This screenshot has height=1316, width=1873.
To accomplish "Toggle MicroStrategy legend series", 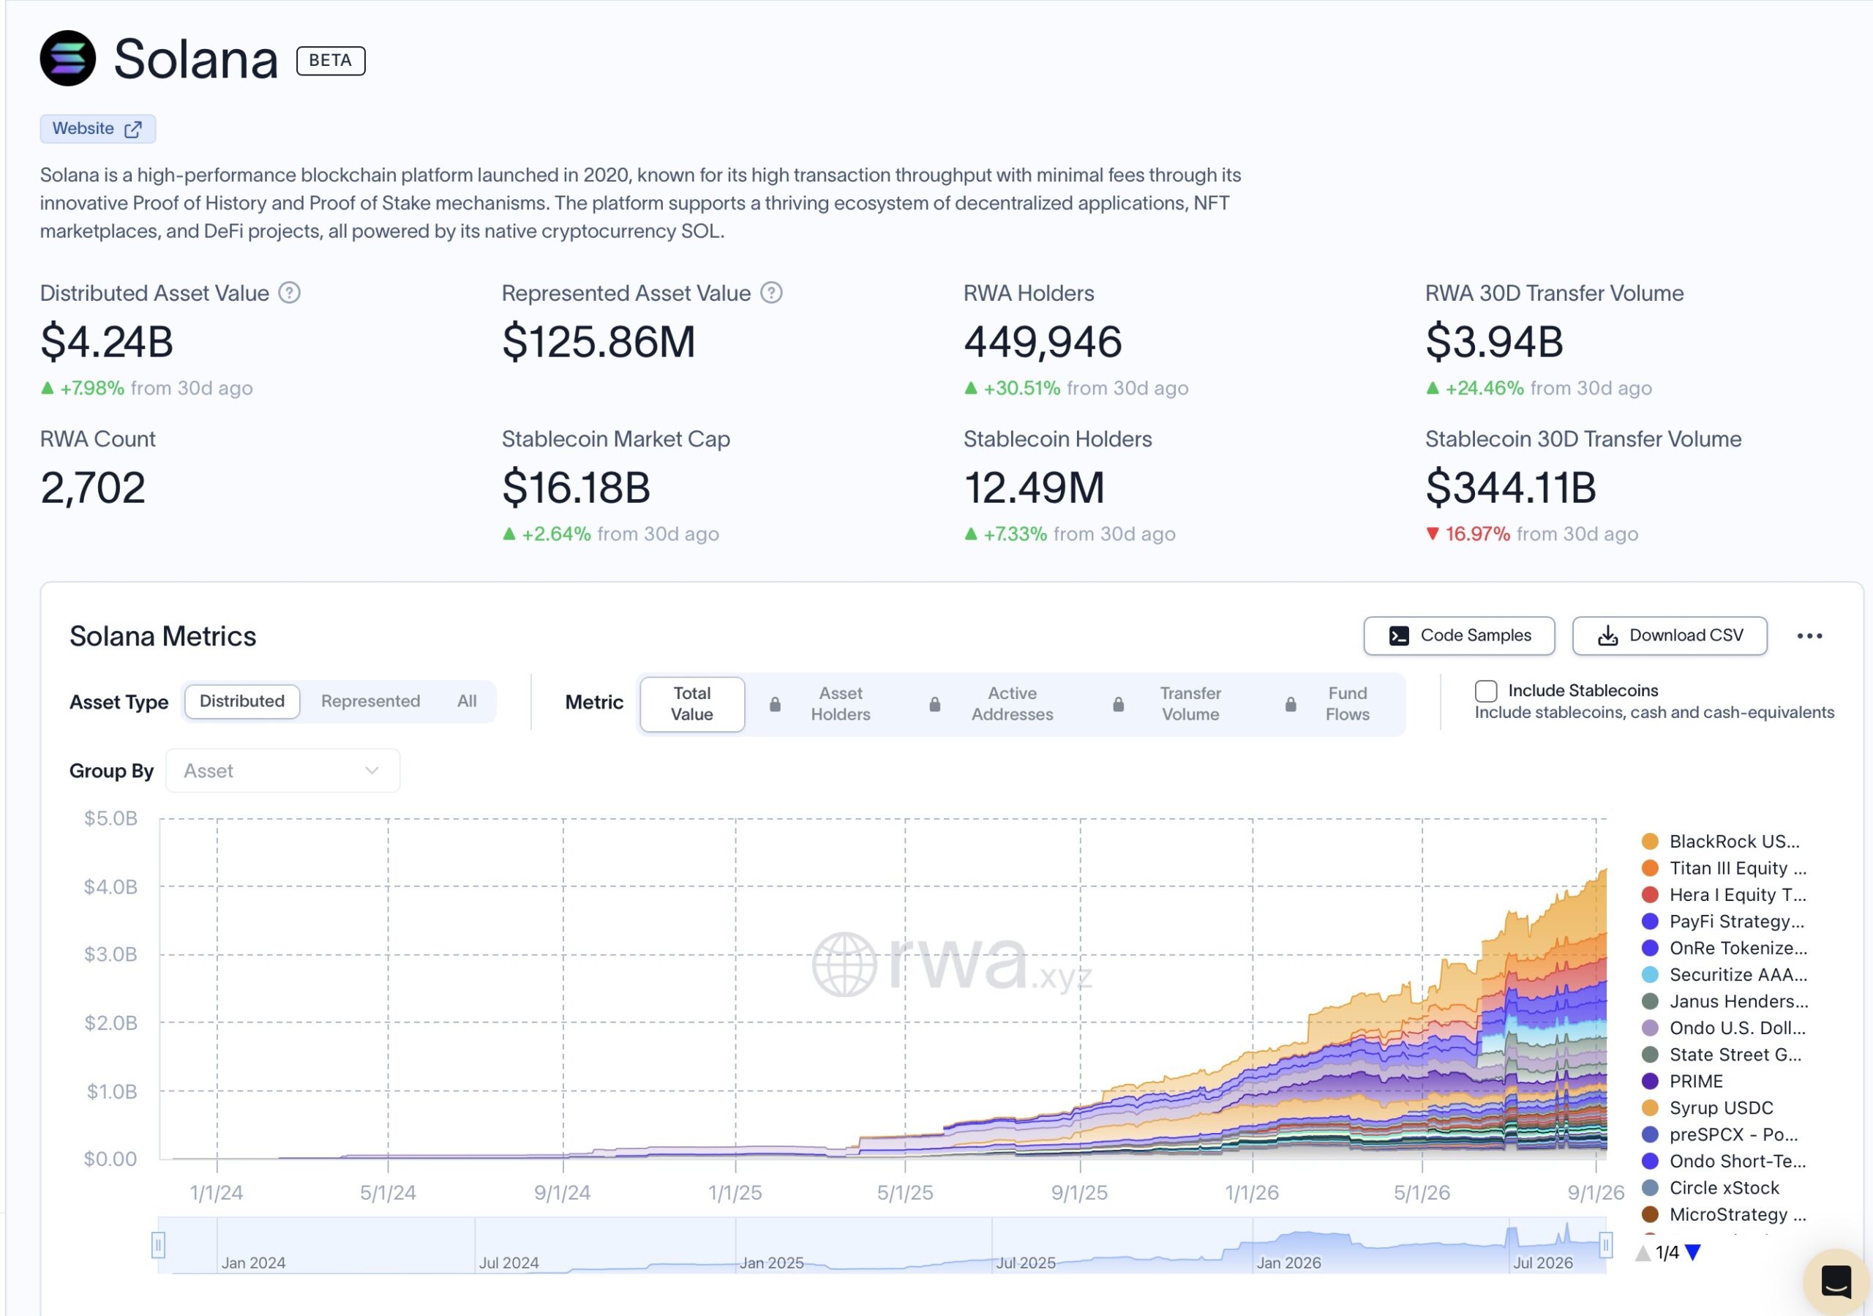I will 1723,1215.
